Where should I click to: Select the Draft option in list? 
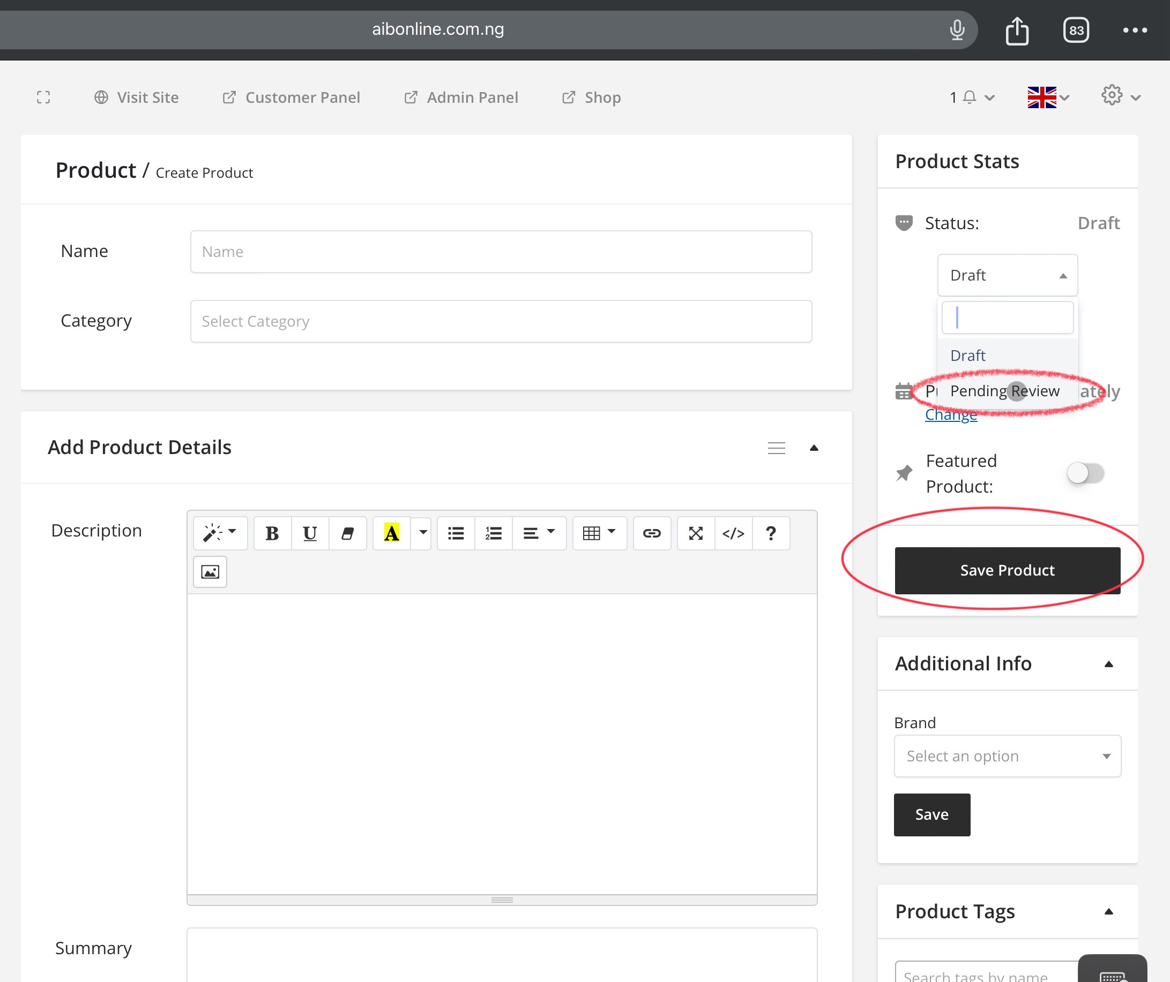click(x=1007, y=355)
